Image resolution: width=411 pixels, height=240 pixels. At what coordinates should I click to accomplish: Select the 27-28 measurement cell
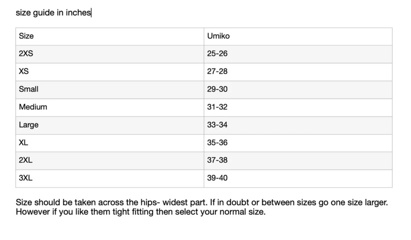coord(298,72)
